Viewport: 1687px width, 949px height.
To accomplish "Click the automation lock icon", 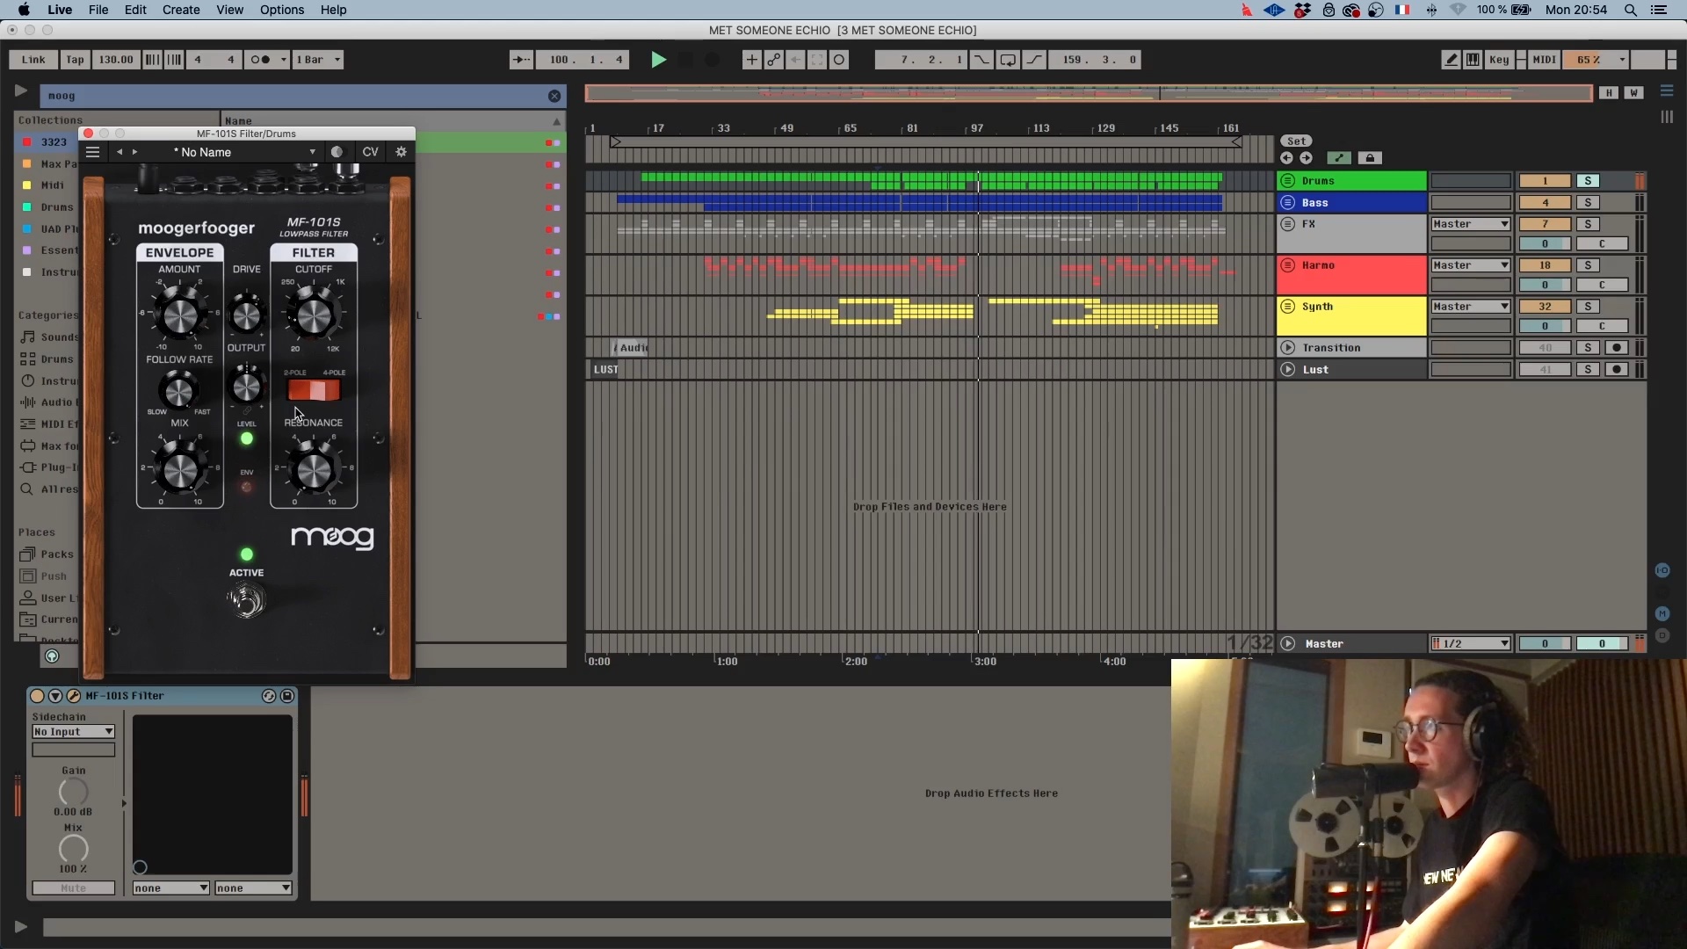I will pos(1369,158).
